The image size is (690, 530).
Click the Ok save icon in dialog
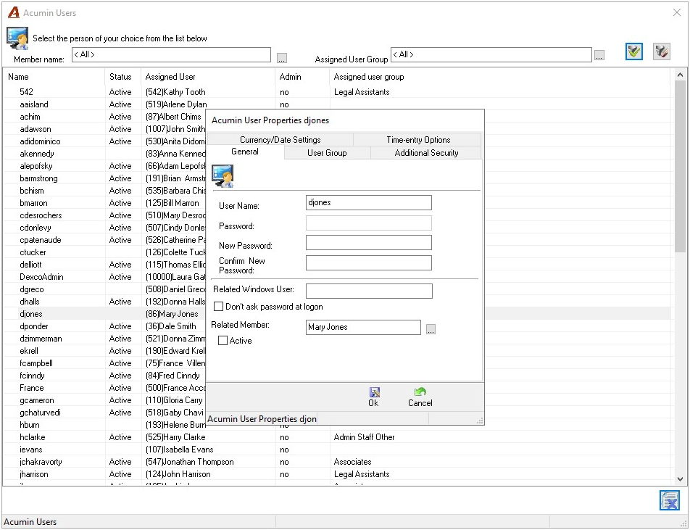(x=374, y=392)
